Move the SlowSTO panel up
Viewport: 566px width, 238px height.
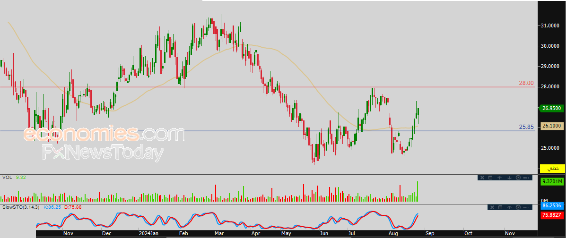(509, 207)
